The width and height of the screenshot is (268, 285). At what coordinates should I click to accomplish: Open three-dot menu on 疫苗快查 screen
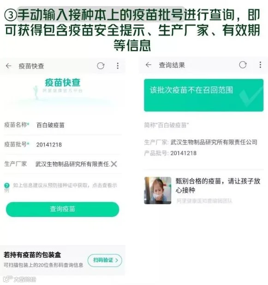pyautogui.click(x=118, y=66)
